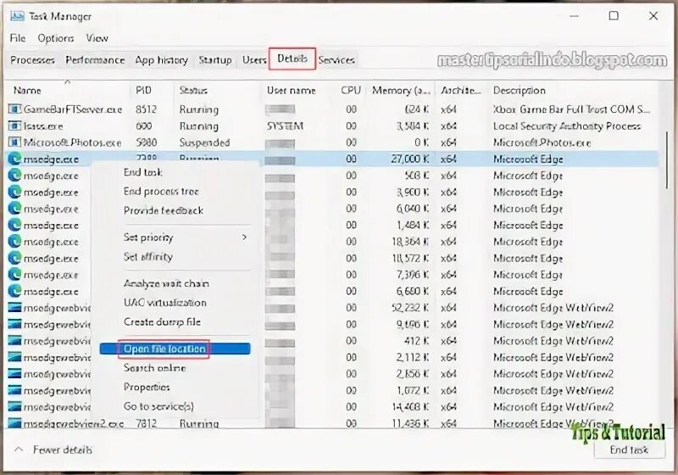The width and height of the screenshot is (678, 475).
Task: Switch to the App history tab
Action: [x=162, y=59]
